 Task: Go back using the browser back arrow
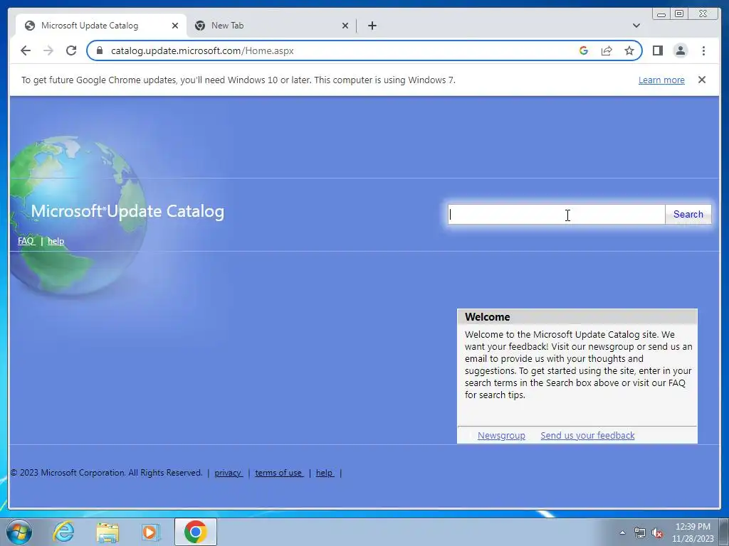26,50
